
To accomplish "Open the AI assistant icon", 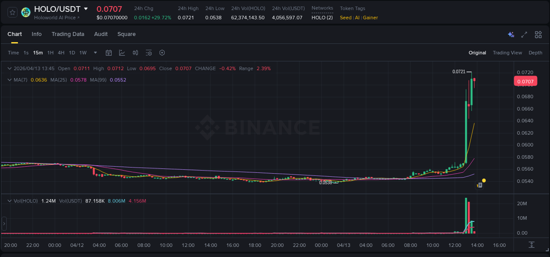I will pos(511,34).
